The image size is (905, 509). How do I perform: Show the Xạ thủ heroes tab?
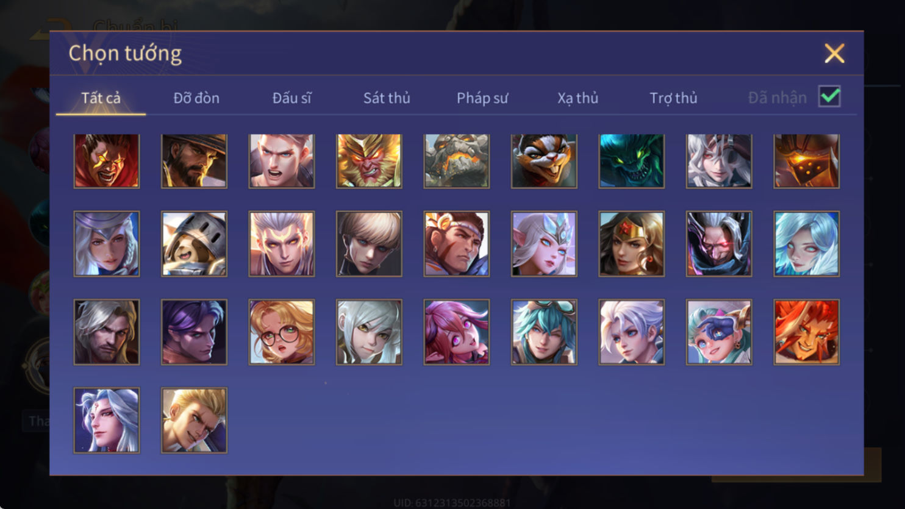tap(578, 98)
